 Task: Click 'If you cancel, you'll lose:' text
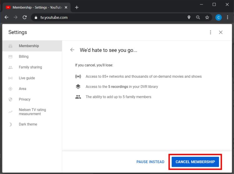click(94, 65)
